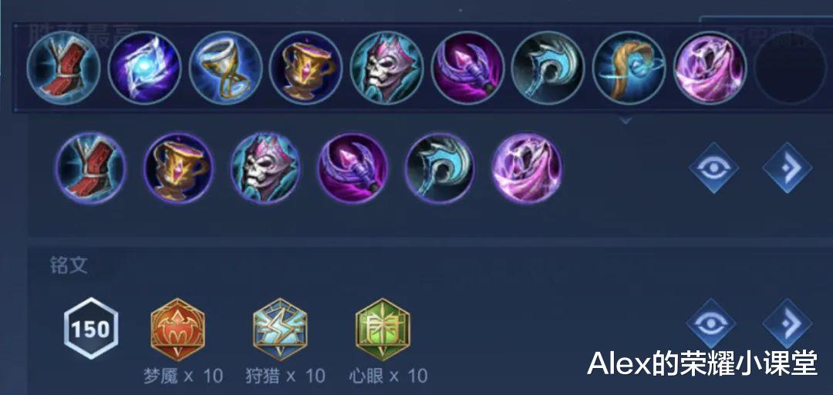This screenshot has height=395, width=833.
Task: Select the silver hourglass chalice item
Action: tap(225, 67)
